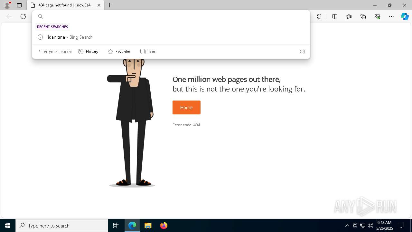412x232 pixels.
Task: Select the iden.tme recent search suggestion
Action: 171,37
